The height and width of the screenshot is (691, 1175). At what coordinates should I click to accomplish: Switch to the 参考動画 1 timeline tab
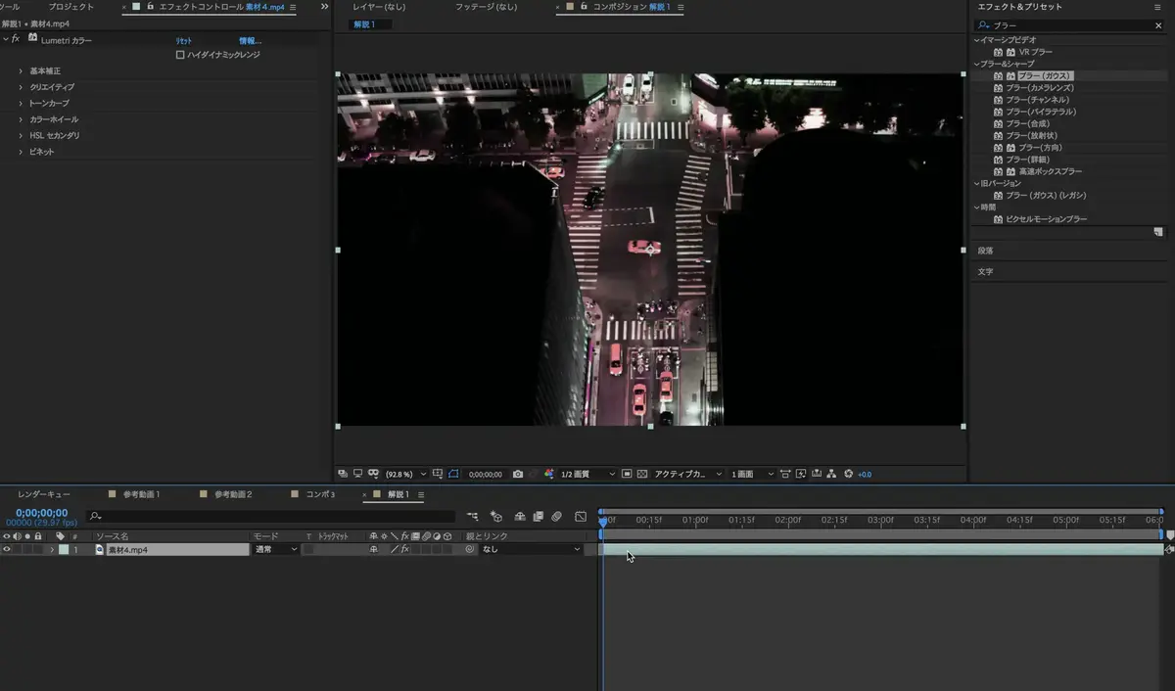coord(141,494)
